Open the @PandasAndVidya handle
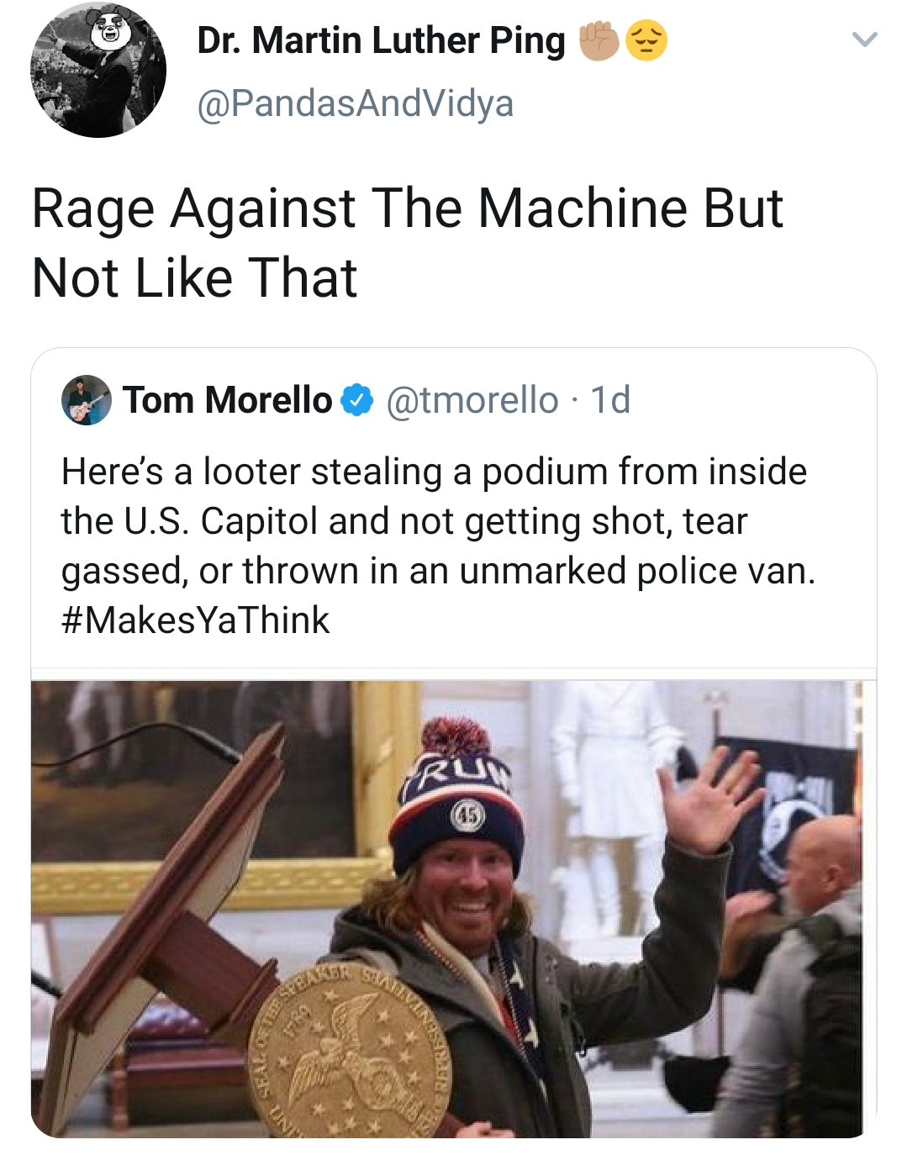 [355, 103]
